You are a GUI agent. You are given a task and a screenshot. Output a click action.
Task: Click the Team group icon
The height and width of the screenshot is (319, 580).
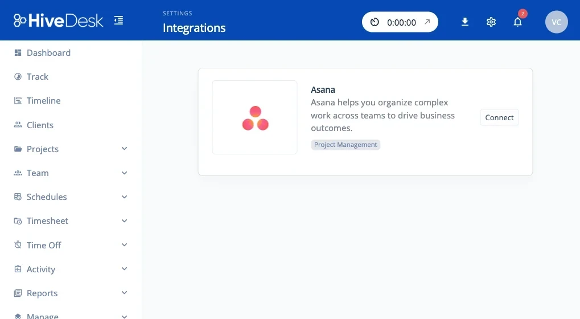18,173
